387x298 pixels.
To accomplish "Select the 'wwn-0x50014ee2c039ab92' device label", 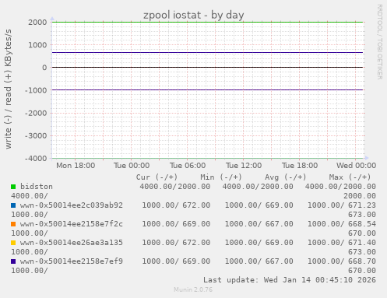I will 72,205.
